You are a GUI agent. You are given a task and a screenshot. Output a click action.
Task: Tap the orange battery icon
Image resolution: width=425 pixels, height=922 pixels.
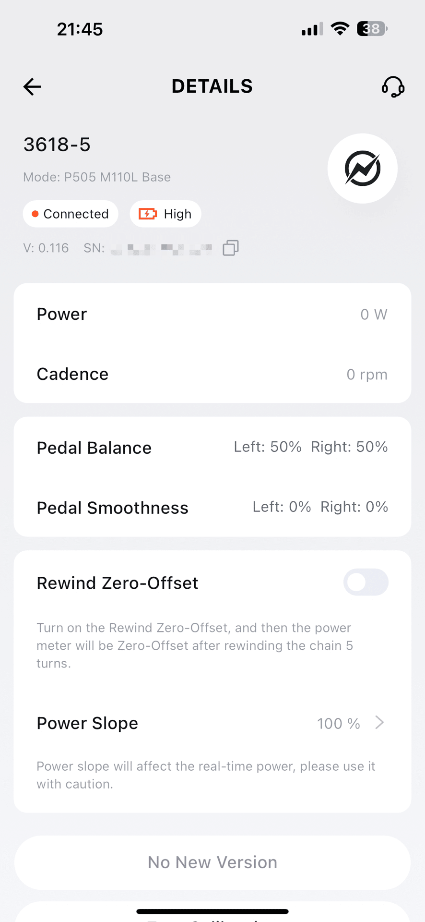(148, 214)
